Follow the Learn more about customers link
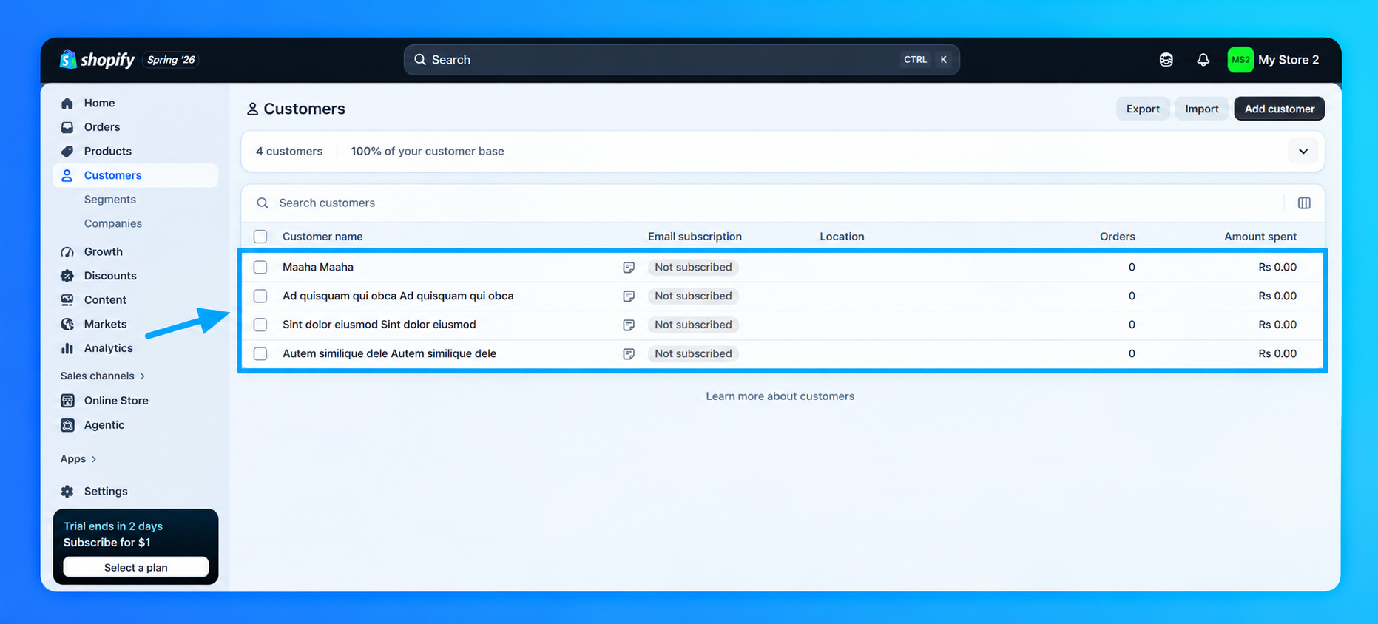 [x=780, y=396]
